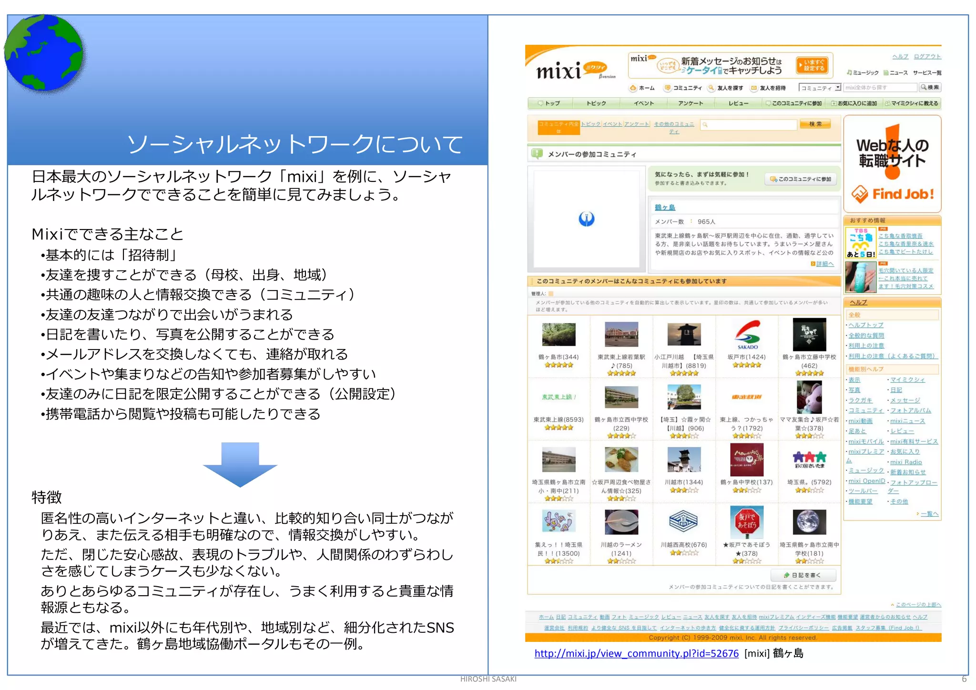
Task: Open 全般的な質問 help link
Action: click(x=866, y=336)
